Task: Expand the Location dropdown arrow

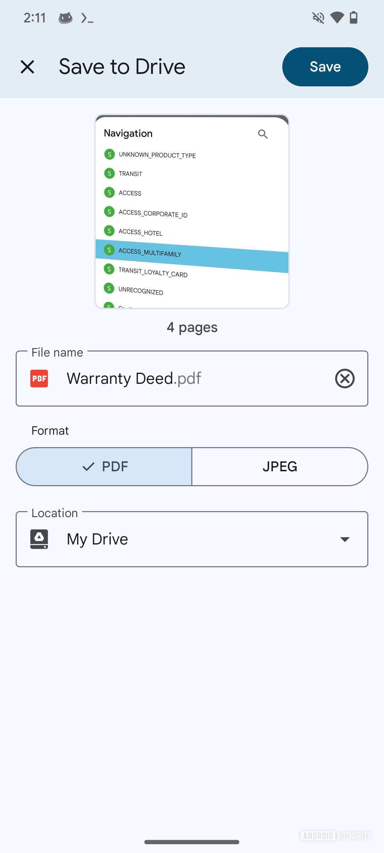Action: pyautogui.click(x=345, y=539)
